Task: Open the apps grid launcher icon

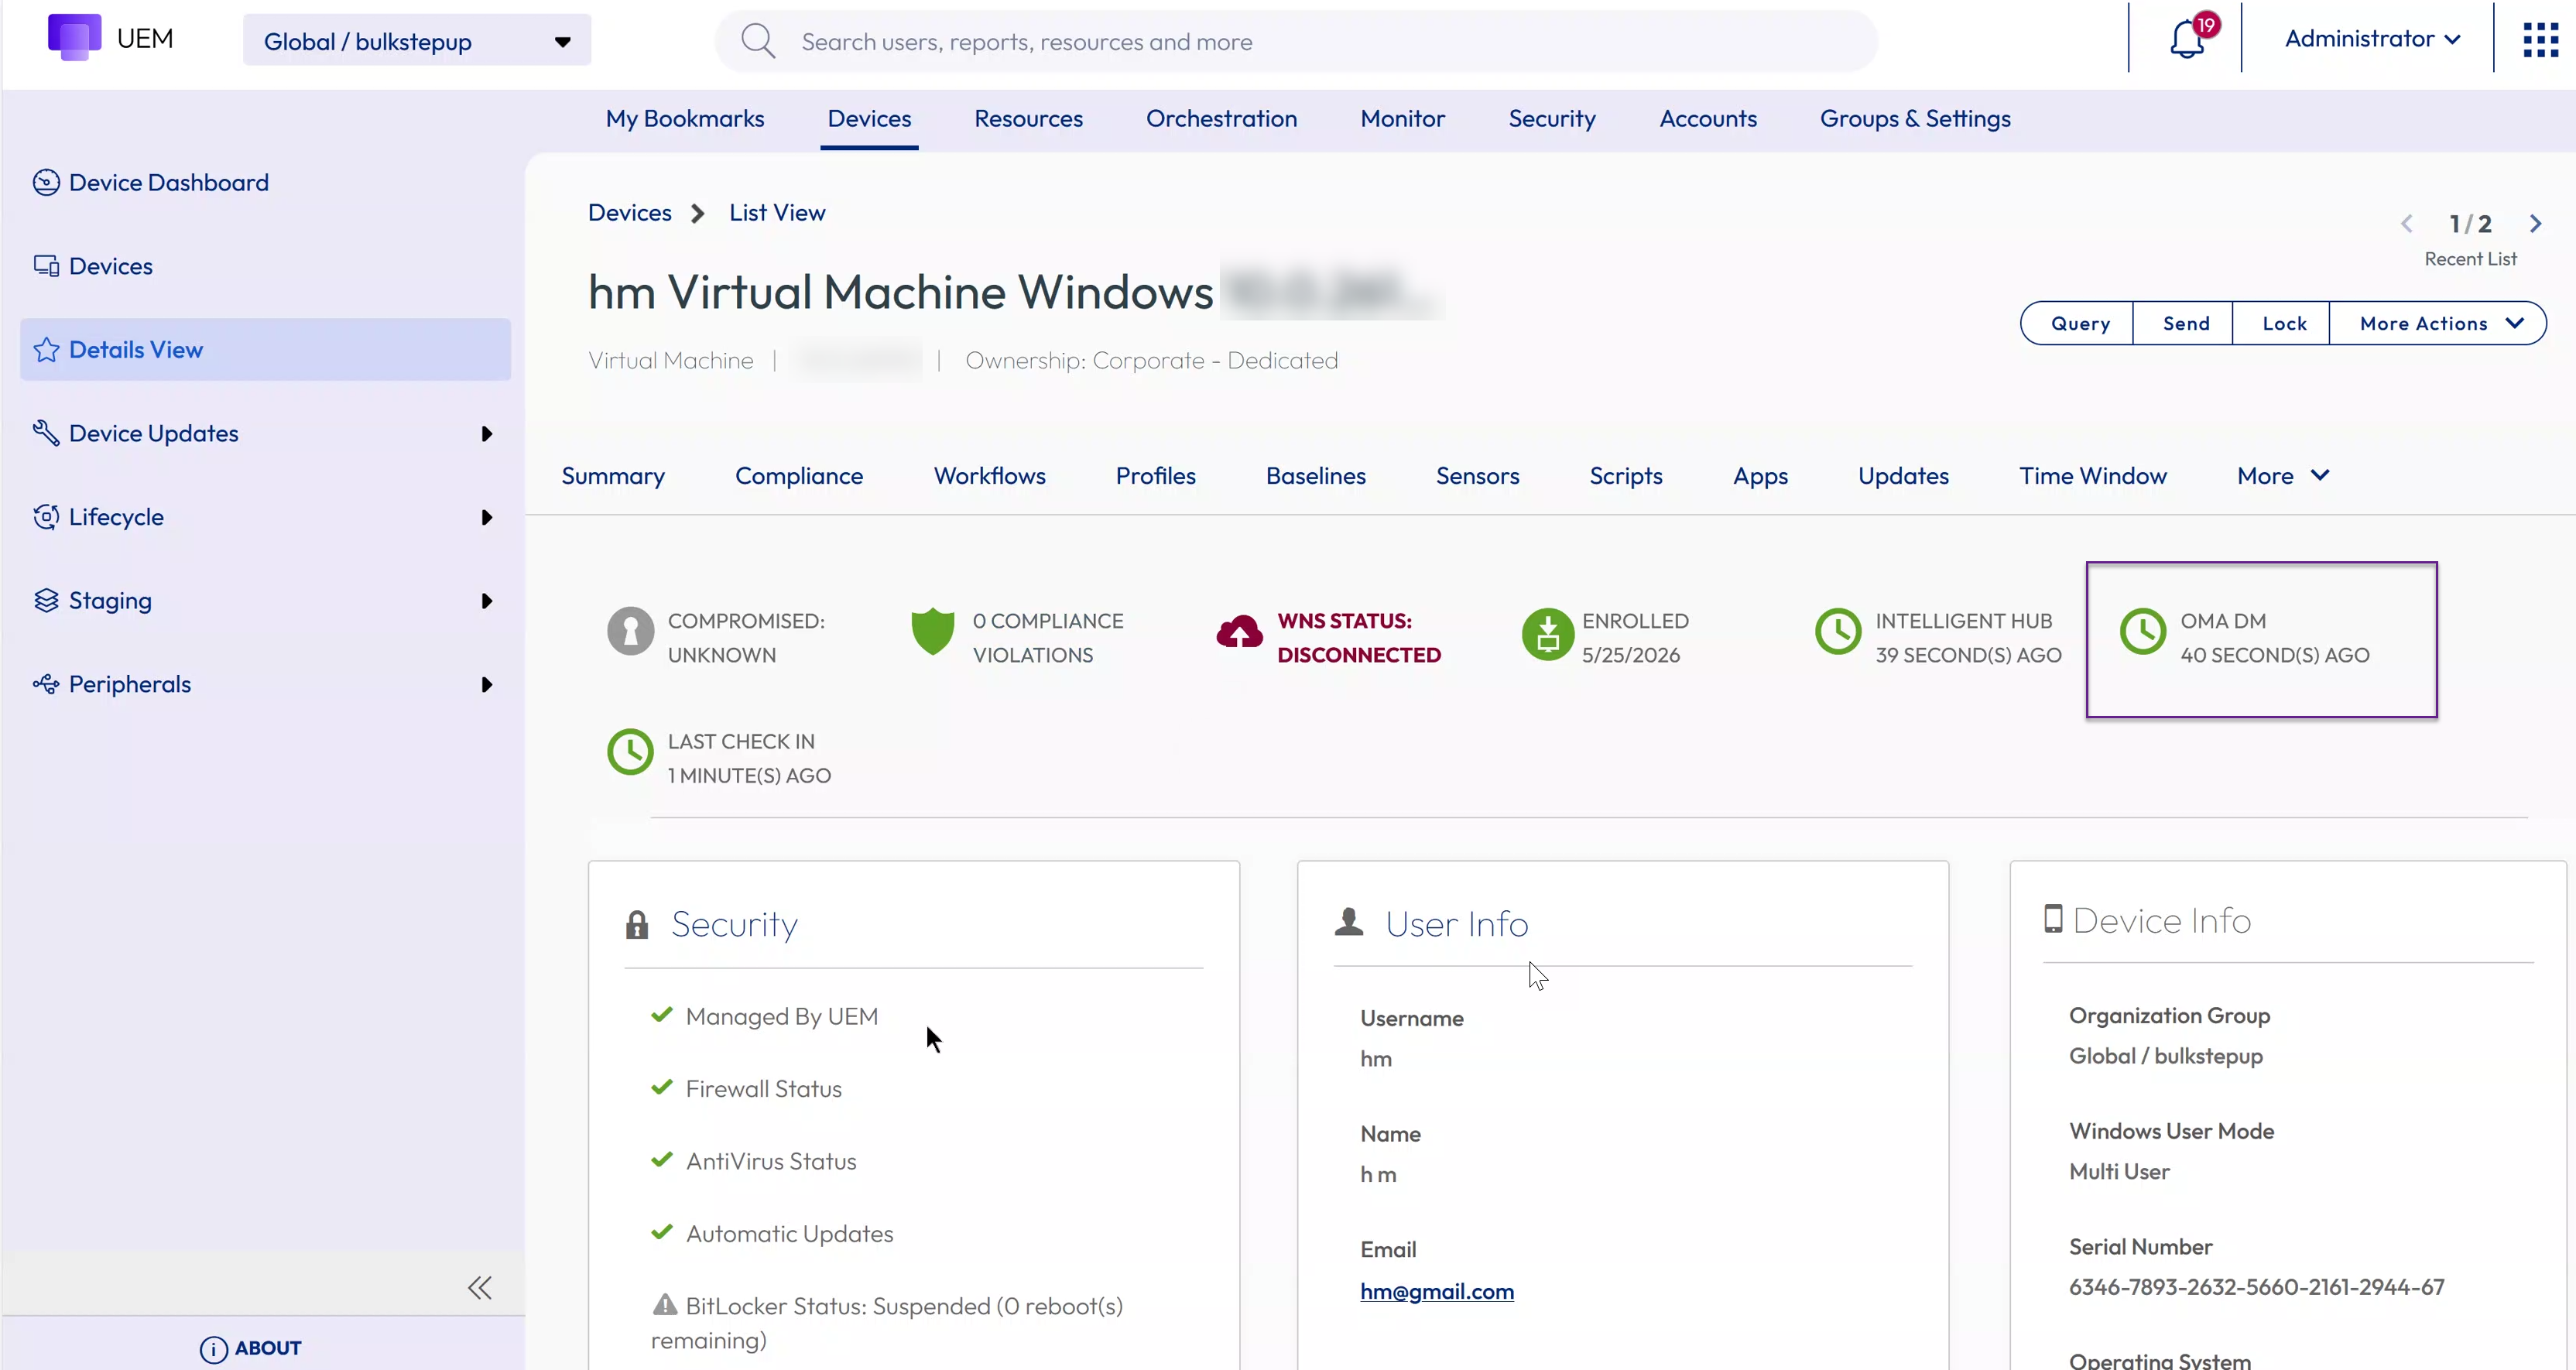Action: (2540, 40)
